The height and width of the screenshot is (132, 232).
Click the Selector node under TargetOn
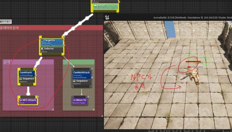[x=52, y=50]
